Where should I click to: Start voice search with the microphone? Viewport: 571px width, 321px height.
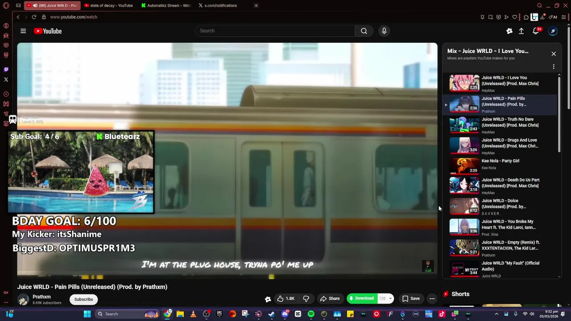pyautogui.click(x=384, y=31)
